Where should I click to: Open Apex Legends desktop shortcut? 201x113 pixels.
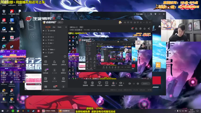tap(12, 92)
